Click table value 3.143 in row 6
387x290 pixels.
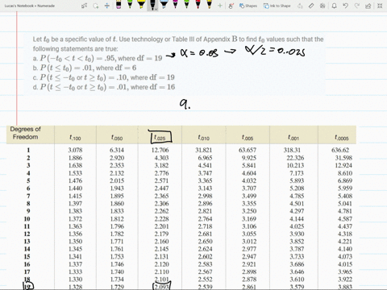(x=205, y=188)
